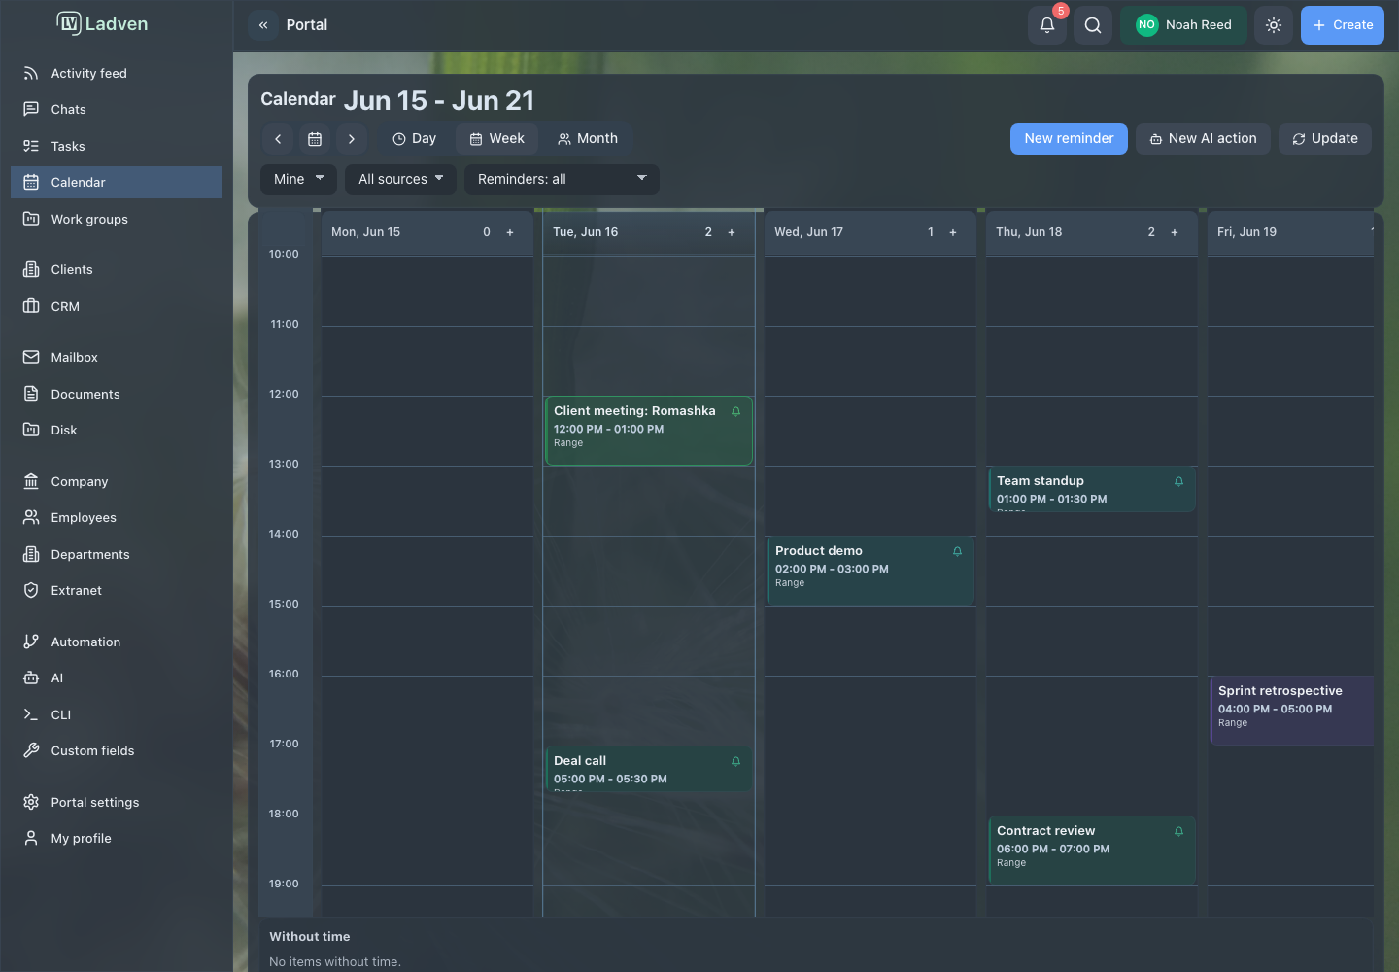Image resolution: width=1399 pixels, height=972 pixels.
Task: Open Disk in sidebar
Action: point(117,430)
